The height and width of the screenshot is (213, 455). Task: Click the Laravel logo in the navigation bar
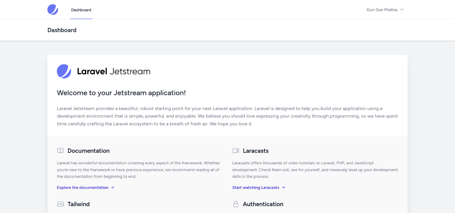click(x=53, y=9)
